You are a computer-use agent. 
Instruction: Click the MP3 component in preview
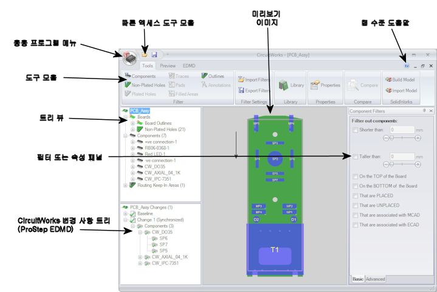click(259, 206)
